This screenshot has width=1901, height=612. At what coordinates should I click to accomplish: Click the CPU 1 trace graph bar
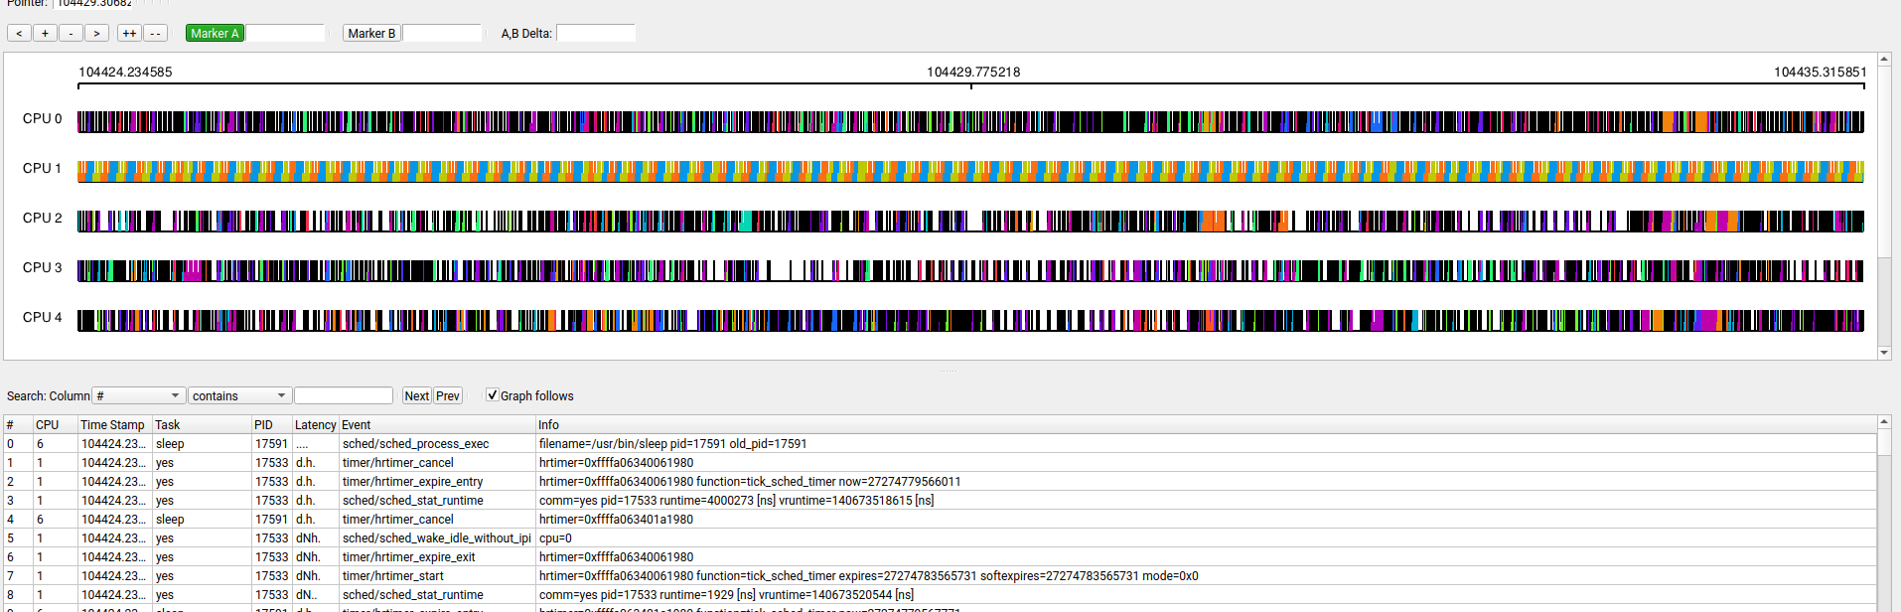click(969, 171)
